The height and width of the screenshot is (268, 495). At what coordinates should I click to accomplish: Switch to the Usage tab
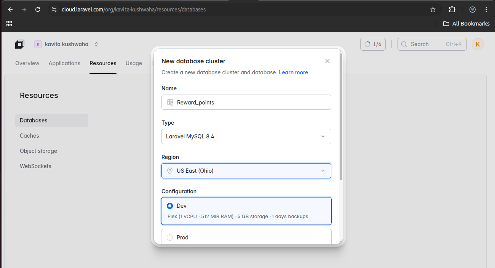(134, 63)
